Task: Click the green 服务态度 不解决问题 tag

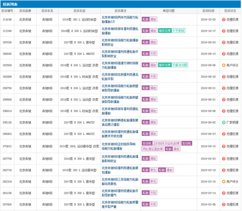Action: (173, 65)
